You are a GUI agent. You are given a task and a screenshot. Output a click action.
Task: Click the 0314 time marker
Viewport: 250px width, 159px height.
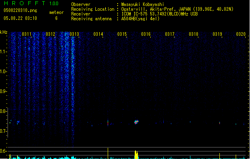(x=98, y=34)
